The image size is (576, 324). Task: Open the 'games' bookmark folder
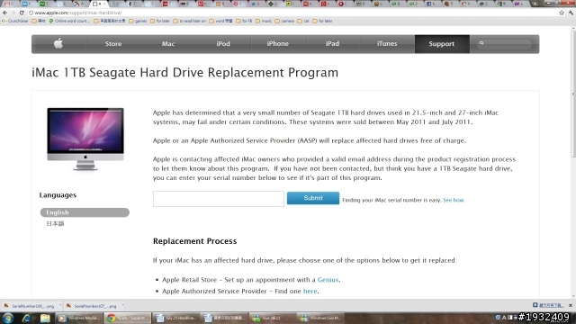[x=138, y=21]
